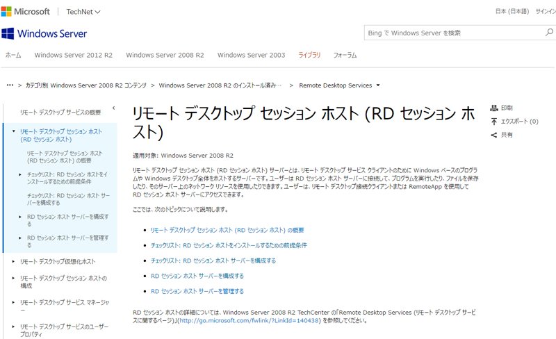
Task: Open content link チェックリスト: RD セッション ホスト サーバーを構成する
Action: pos(213,261)
